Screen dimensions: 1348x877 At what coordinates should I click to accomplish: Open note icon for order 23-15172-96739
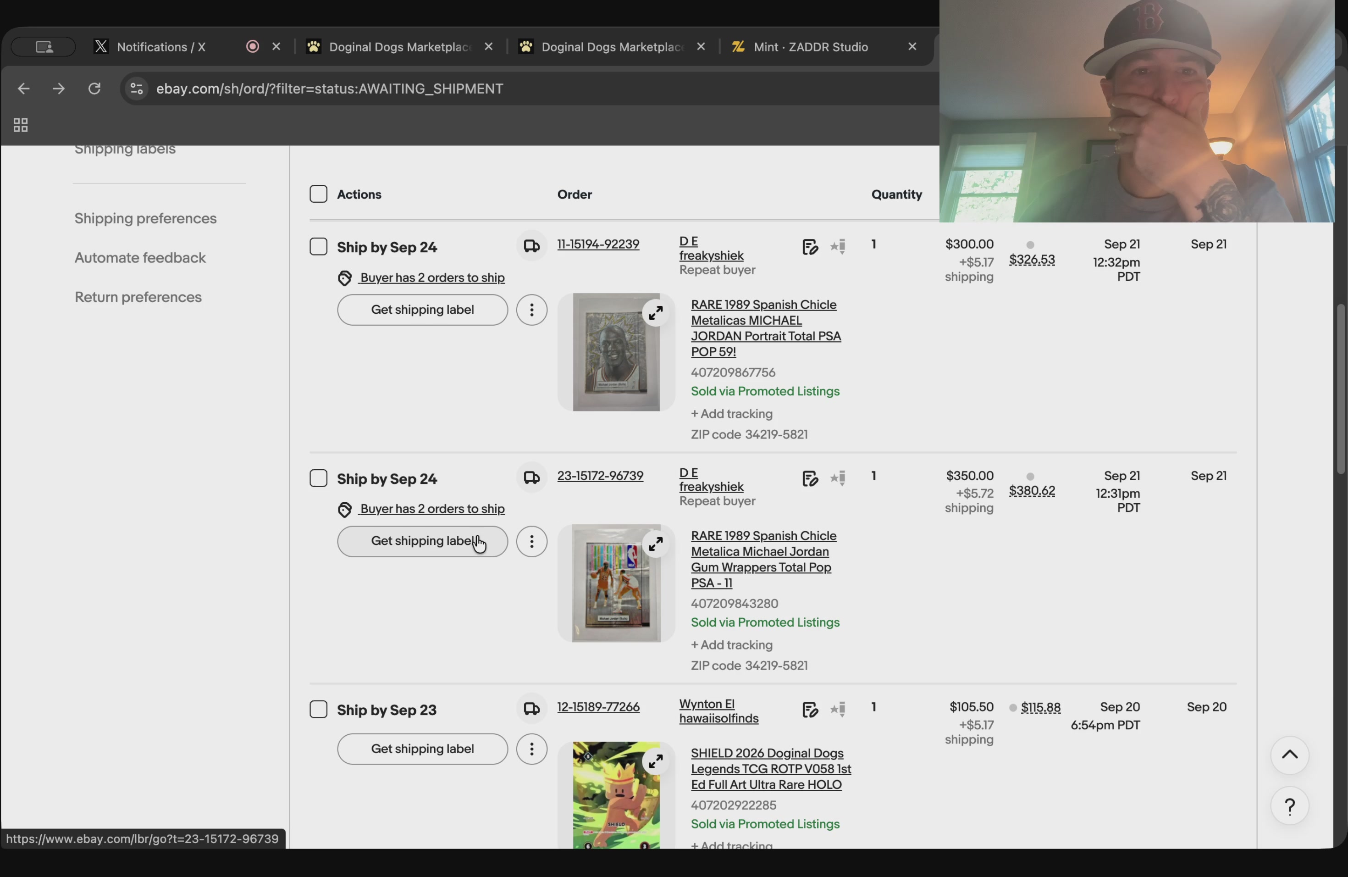[x=810, y=479]
